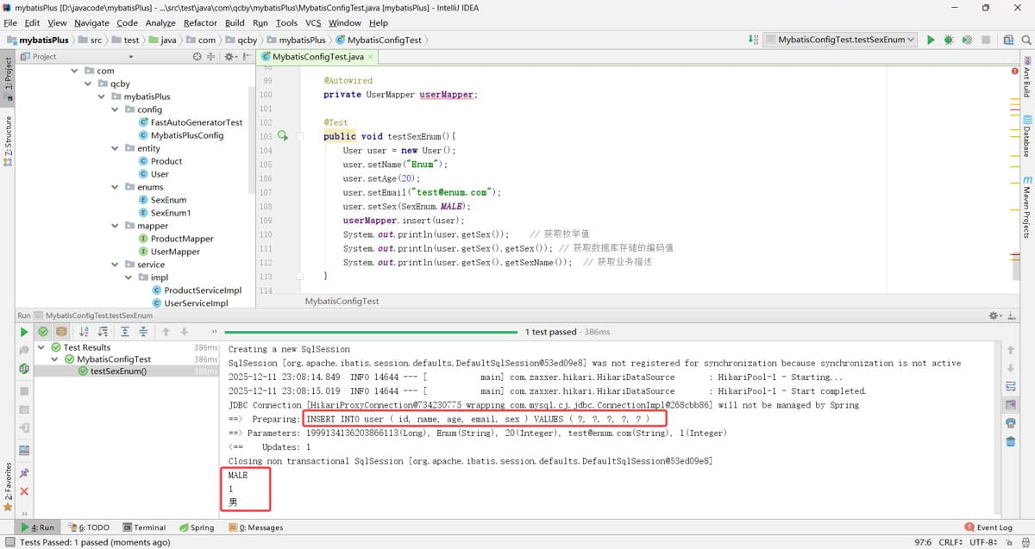Click the Run panel exit icon
Viewport: 1035px width, 549px height.
[24, 428]
